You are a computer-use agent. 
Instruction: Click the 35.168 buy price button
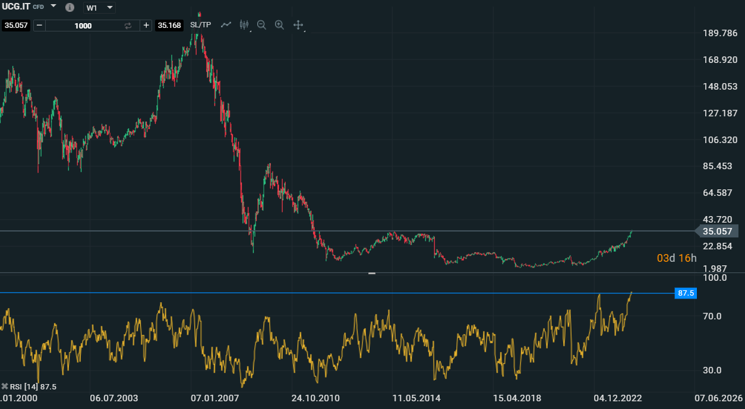(169, 26)
